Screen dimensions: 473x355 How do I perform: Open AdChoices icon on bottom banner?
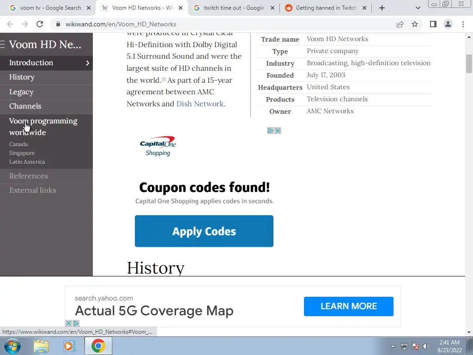(76, 324)
